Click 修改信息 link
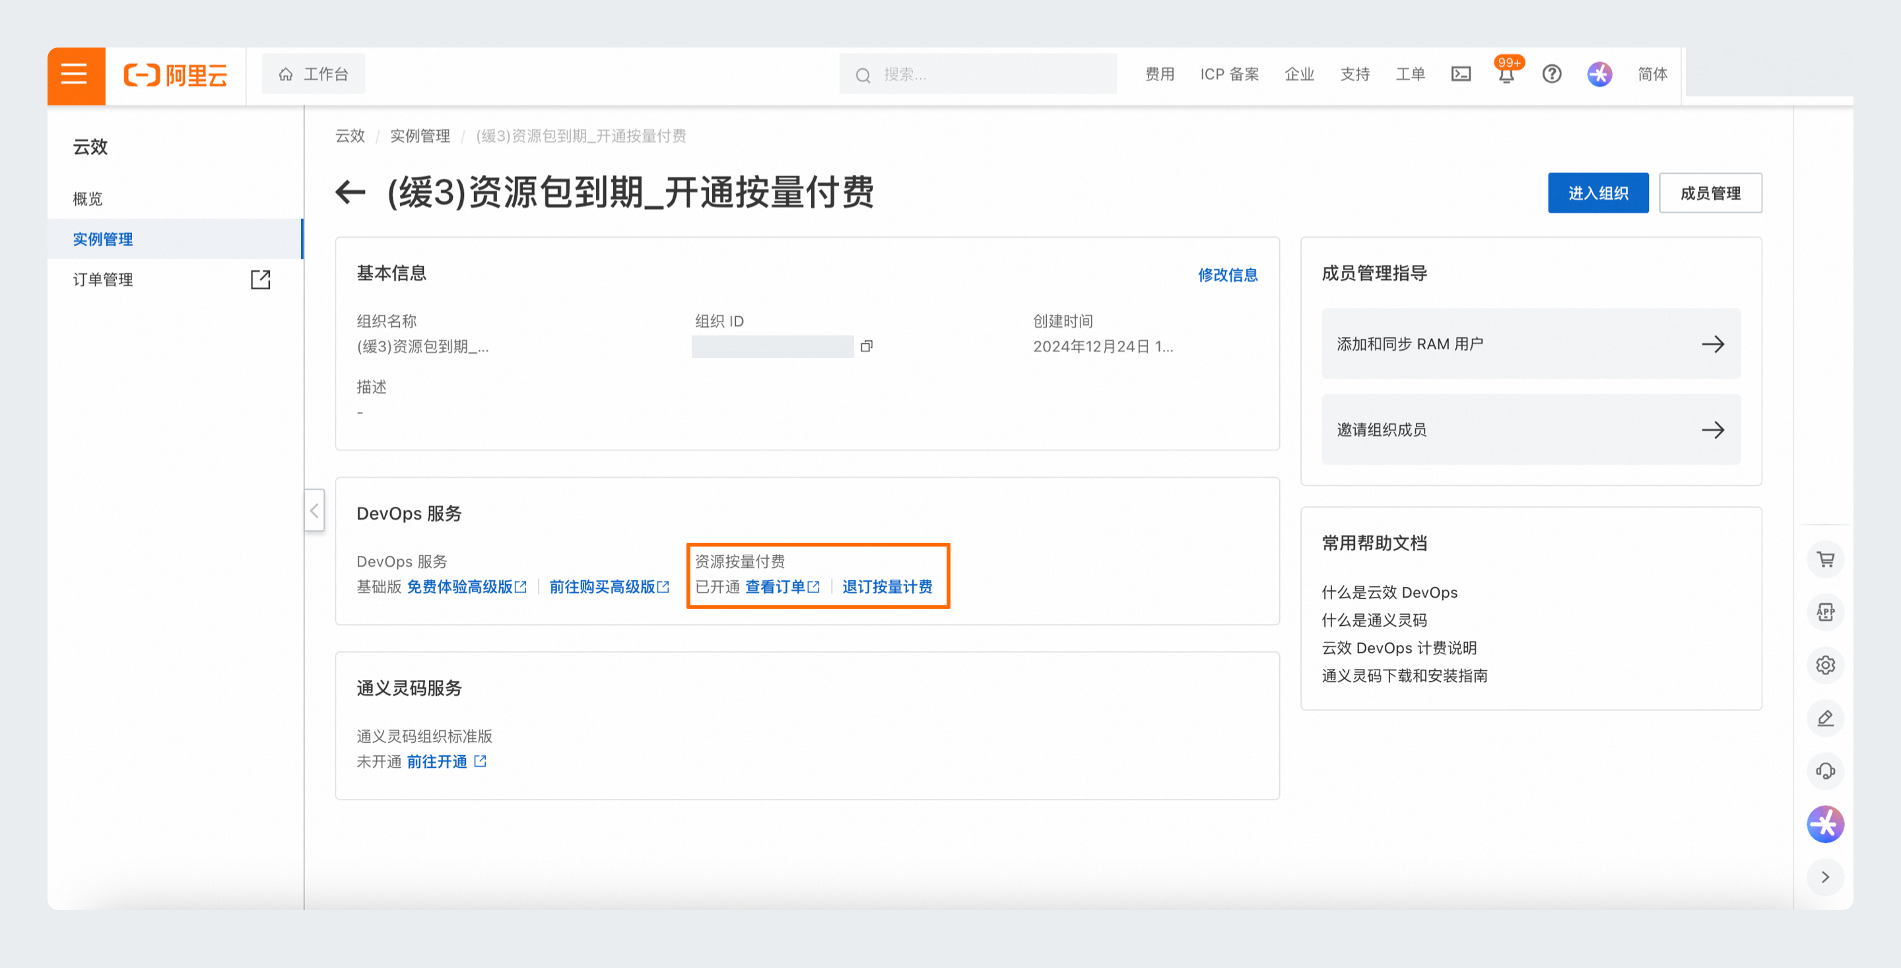 [x=1227, y=275]
